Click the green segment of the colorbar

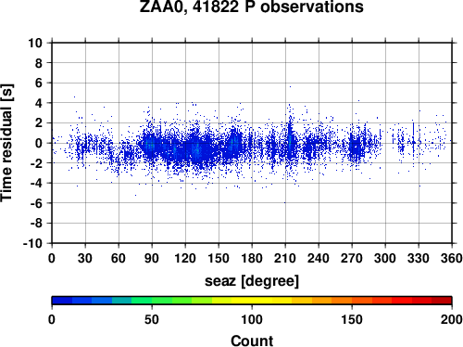162,301
